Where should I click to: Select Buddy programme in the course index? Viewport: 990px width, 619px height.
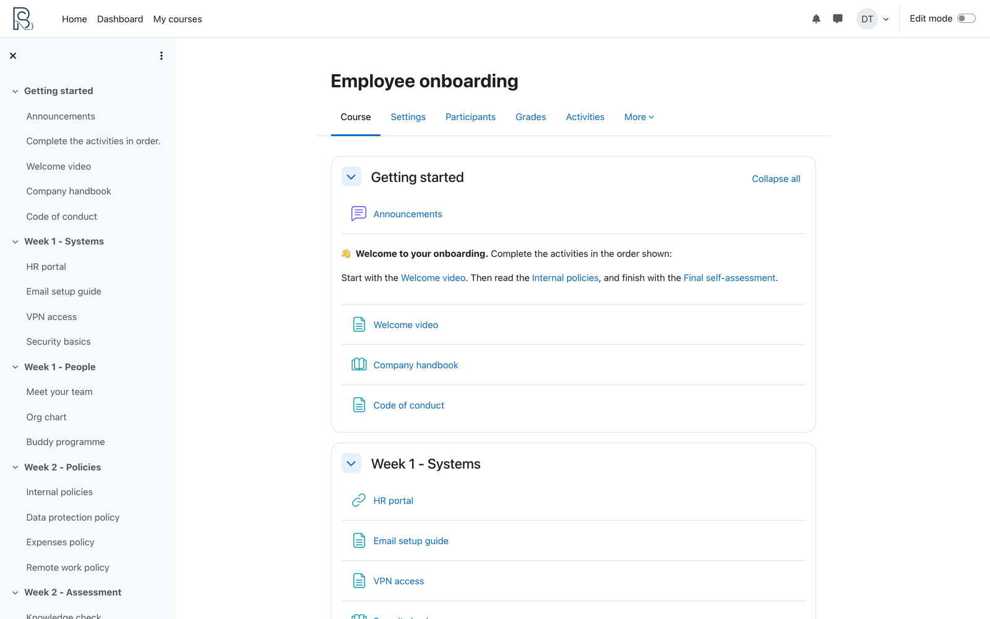(x=66, y=442)
